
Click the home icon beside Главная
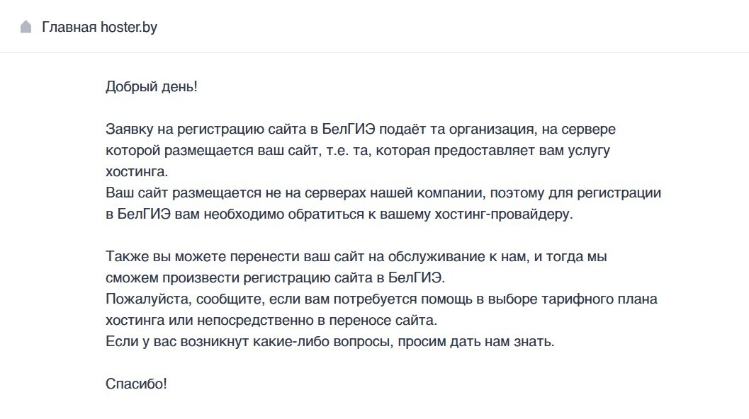point(26,27)
